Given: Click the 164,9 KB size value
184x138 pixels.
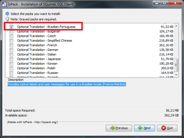Looking at the screenshot, I should click(x=167, y=73).
